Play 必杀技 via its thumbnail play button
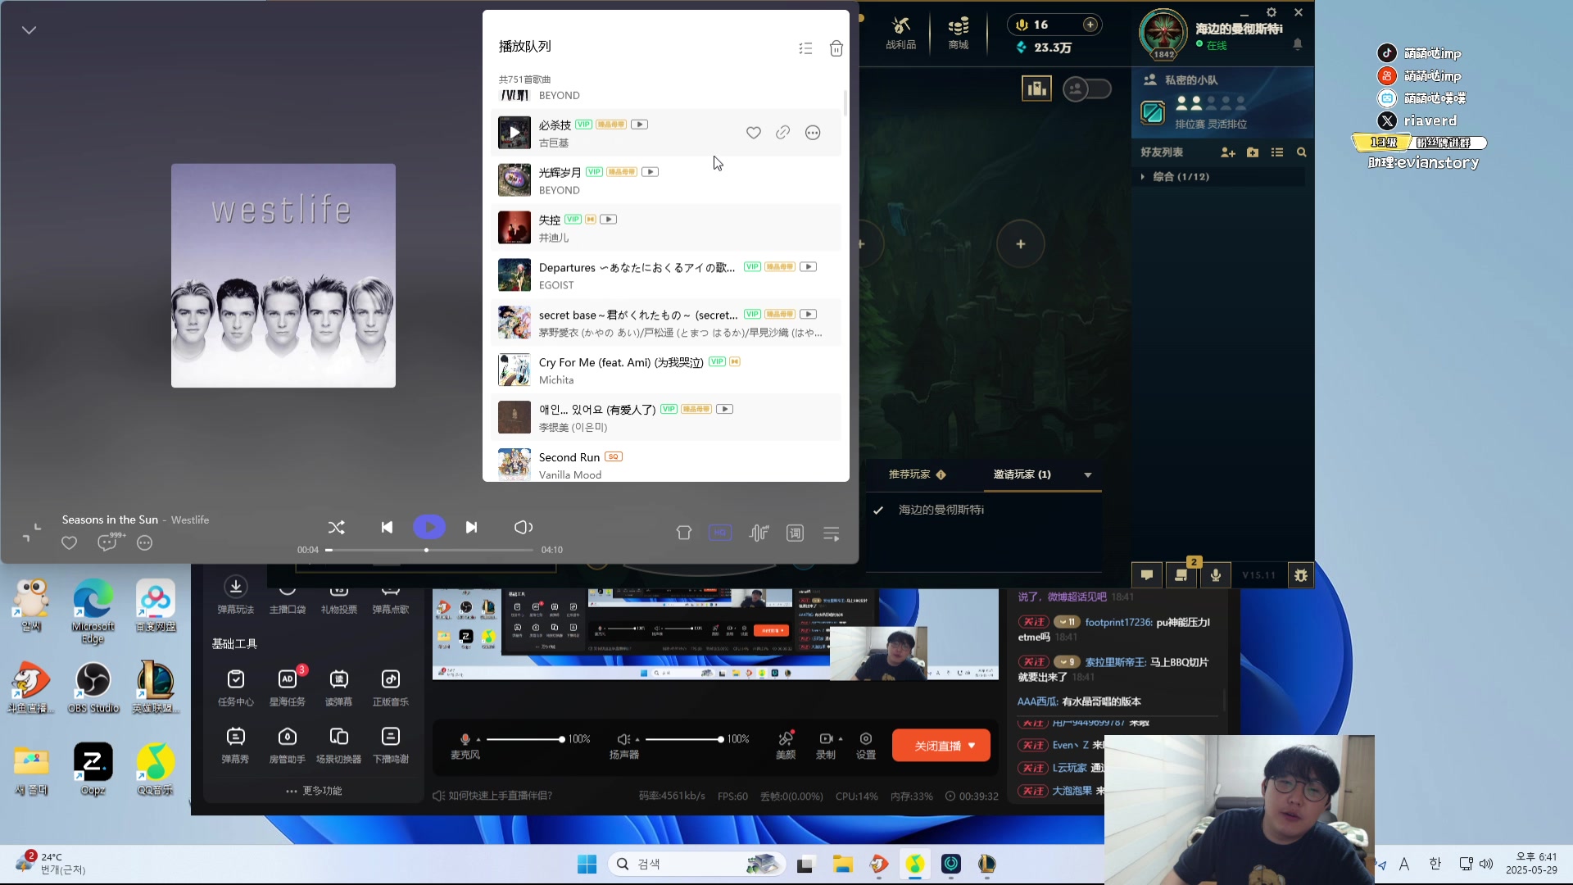The image size is (1573, 885). point(515,133)
